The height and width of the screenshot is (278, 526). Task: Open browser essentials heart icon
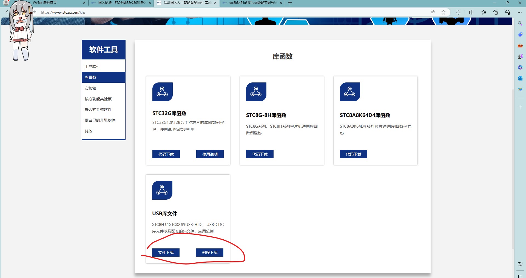pyautogui.click(x=508, y=12)
